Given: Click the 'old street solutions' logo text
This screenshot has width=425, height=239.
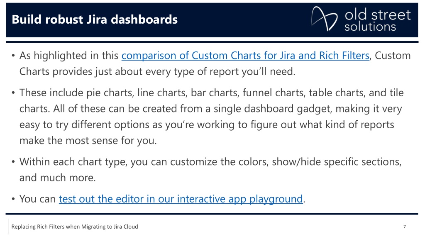Looking at the screenshot, I should click(378, 20).
